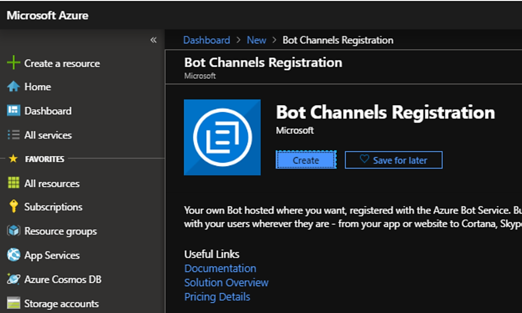The width and height of the screenshot is (522, 313).
Task: Navigate to Dashboard breadcrumb link
Action: 206,40
